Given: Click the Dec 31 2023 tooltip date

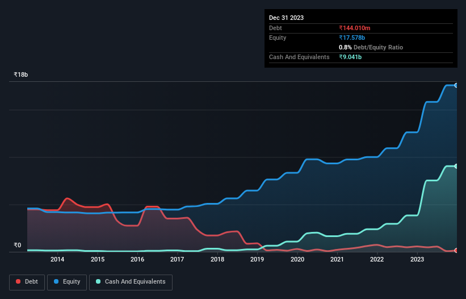Looking at the screenshot, I should 286,18.
